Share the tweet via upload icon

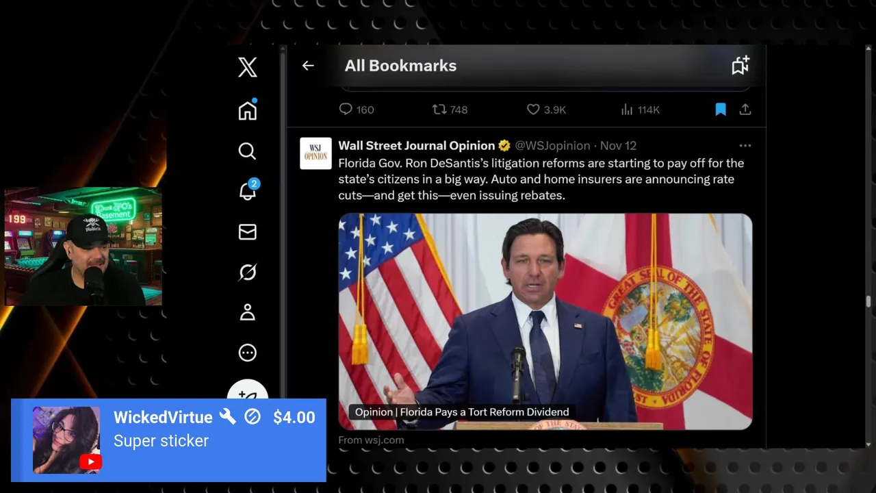tap(745, 110)
